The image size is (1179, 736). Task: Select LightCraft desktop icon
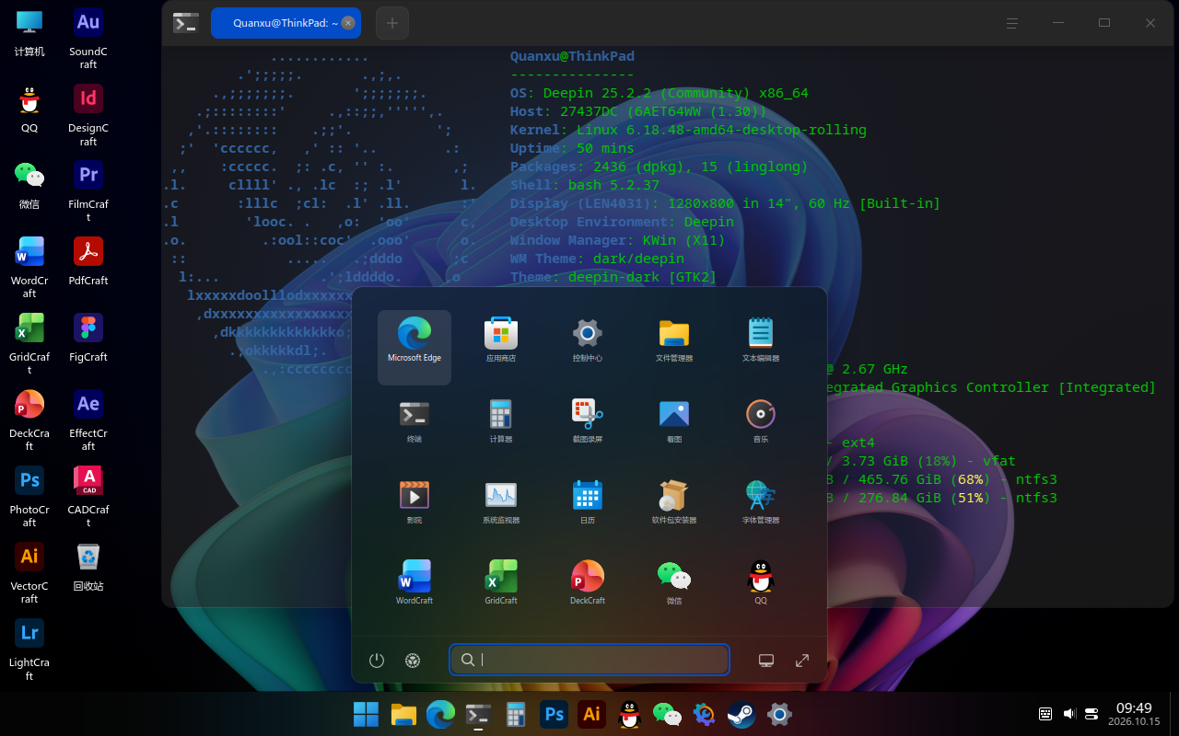[x=29, y=649]
